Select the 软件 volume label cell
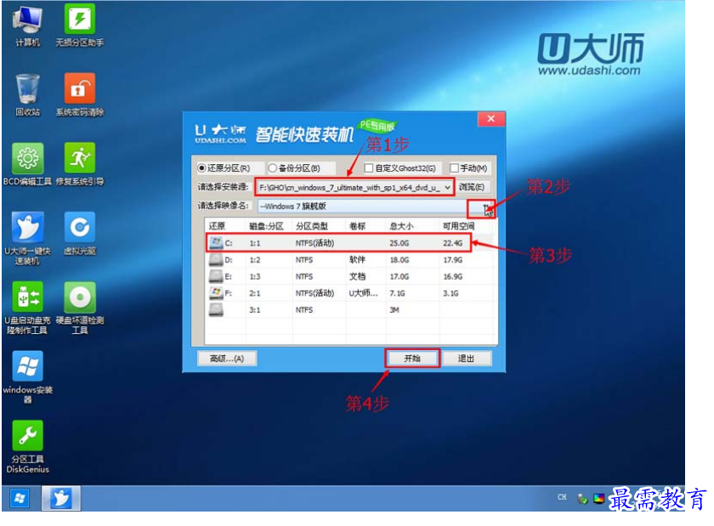Screen dimensions: 714x526 (x=358, y=259)
